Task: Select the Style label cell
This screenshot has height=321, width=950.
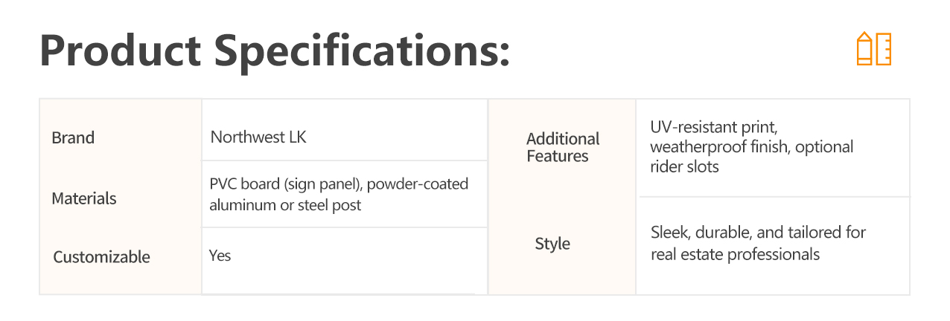Action: (x=552, y=244)
